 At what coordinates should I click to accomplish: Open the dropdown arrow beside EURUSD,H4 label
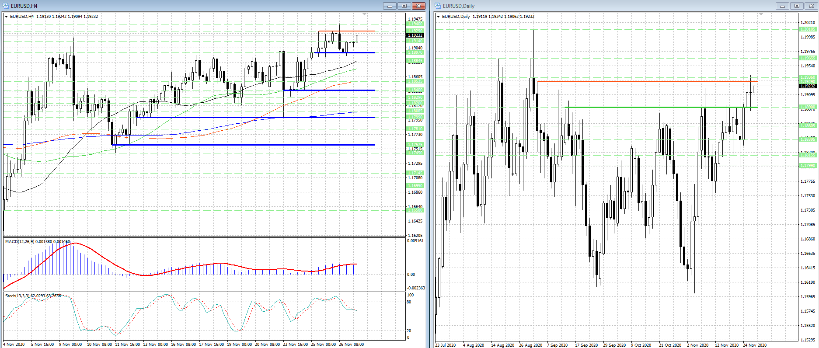point(7,17)
